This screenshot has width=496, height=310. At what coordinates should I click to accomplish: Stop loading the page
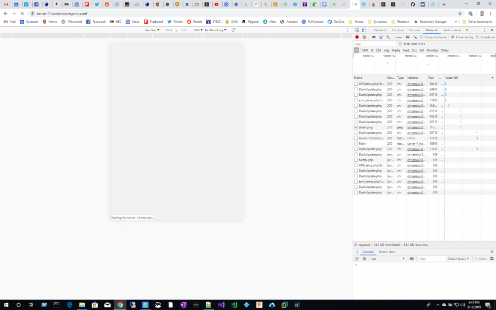(x=22, y=13)
